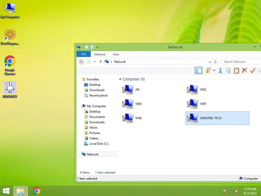
Task: Open the Network ribbon tab
Action: click(100, 54)
